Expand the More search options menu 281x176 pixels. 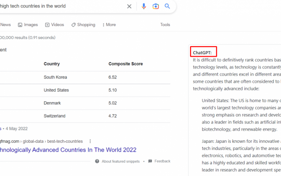coord(109,25)
